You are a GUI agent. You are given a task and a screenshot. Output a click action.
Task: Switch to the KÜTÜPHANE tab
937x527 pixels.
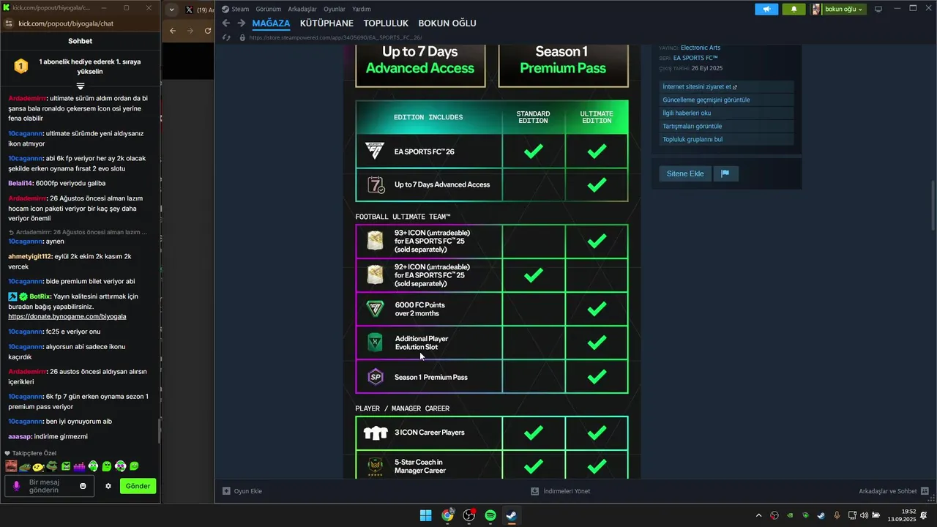(326, 23)
